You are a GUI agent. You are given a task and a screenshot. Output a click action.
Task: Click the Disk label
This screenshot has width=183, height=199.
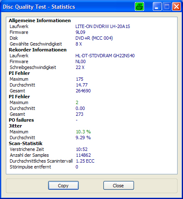[14, 38]
